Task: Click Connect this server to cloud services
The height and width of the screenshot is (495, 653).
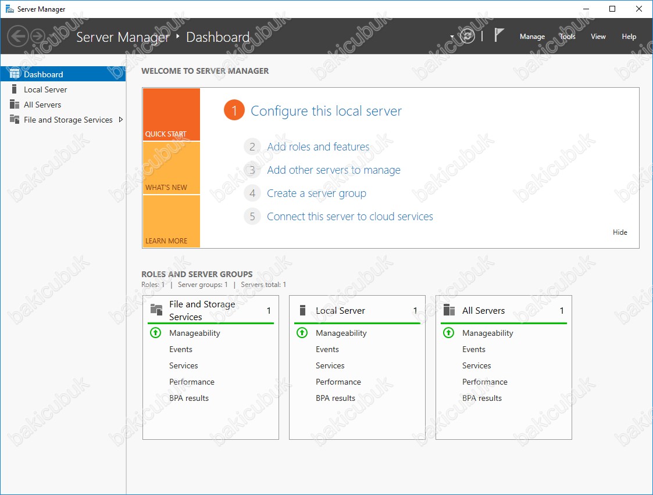Action: coord(349,217)
